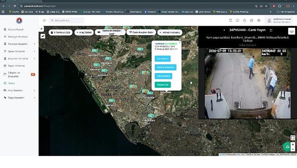Focus the top search input field

[67, 20]
